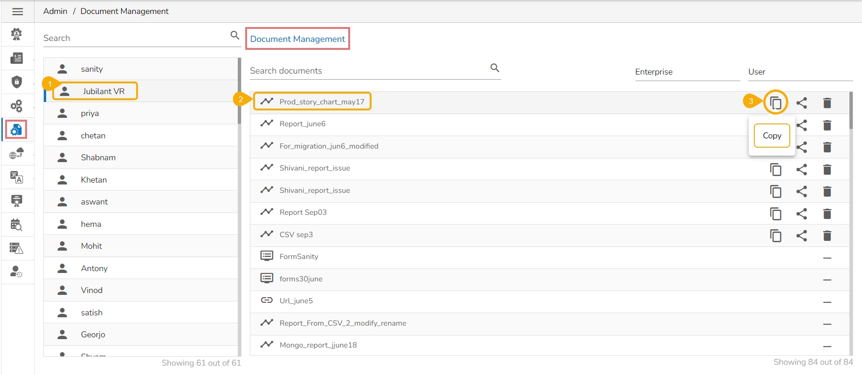Open the FormSanity document row
This screenshot has width=862, height=375.
(299, 257)
